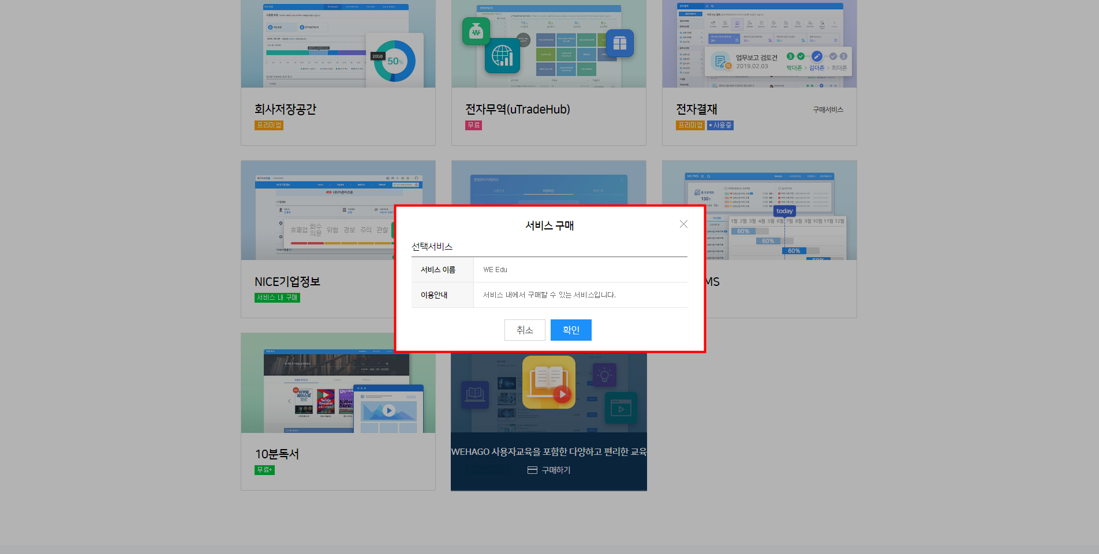Click the 구매서비스 link on 전자결재 card
The height and width of the screenshot is (554, 1099).
[x=828, y=110]
